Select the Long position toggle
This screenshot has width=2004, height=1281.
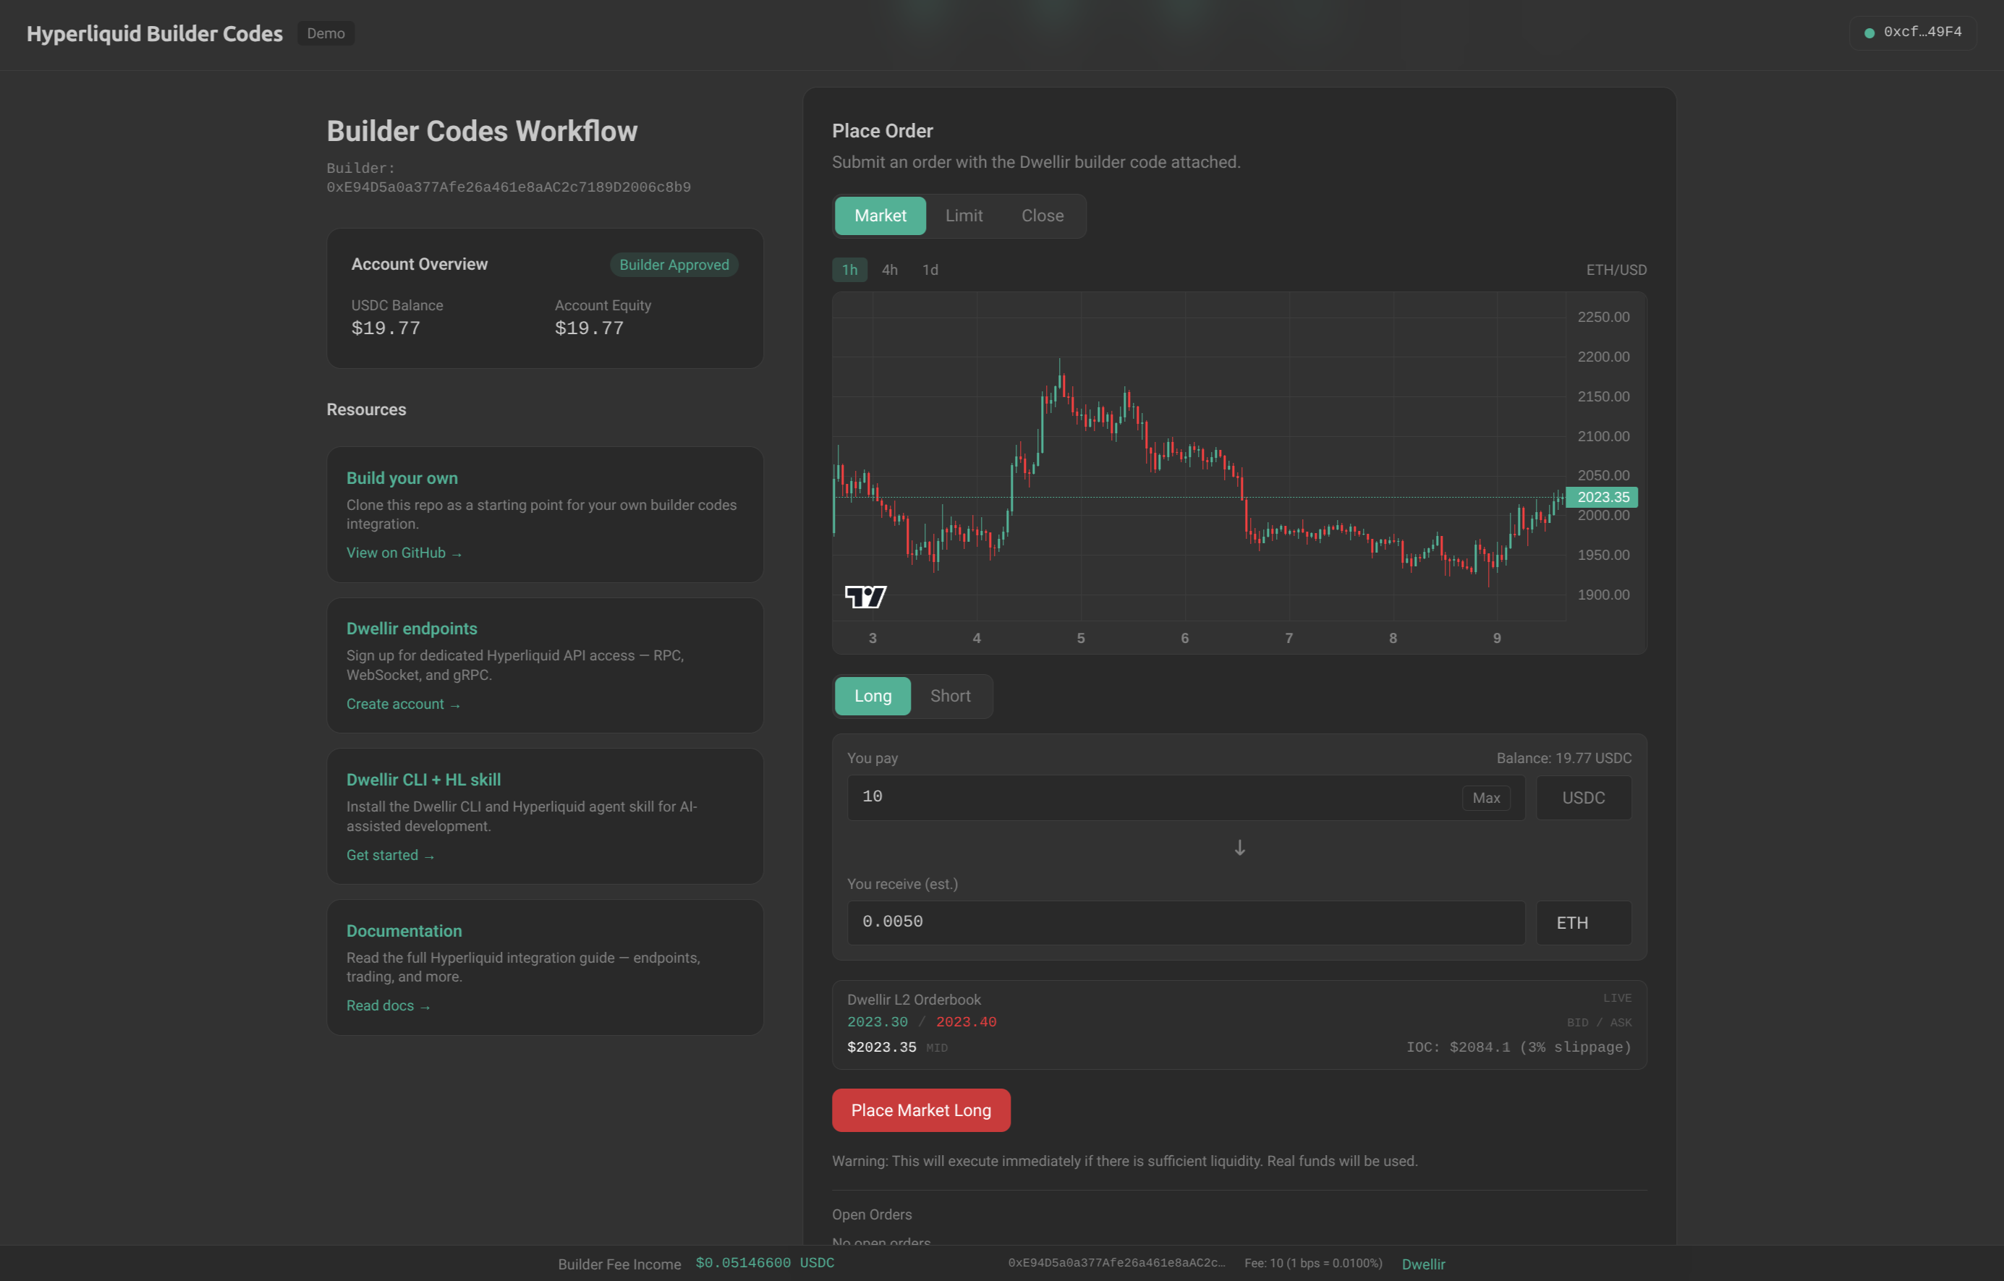[872, 697]
